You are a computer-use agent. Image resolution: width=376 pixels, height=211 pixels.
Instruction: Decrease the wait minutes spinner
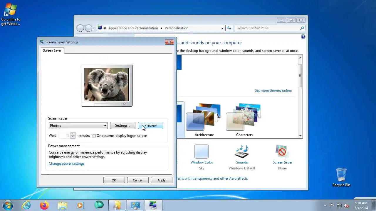[73, 137]
